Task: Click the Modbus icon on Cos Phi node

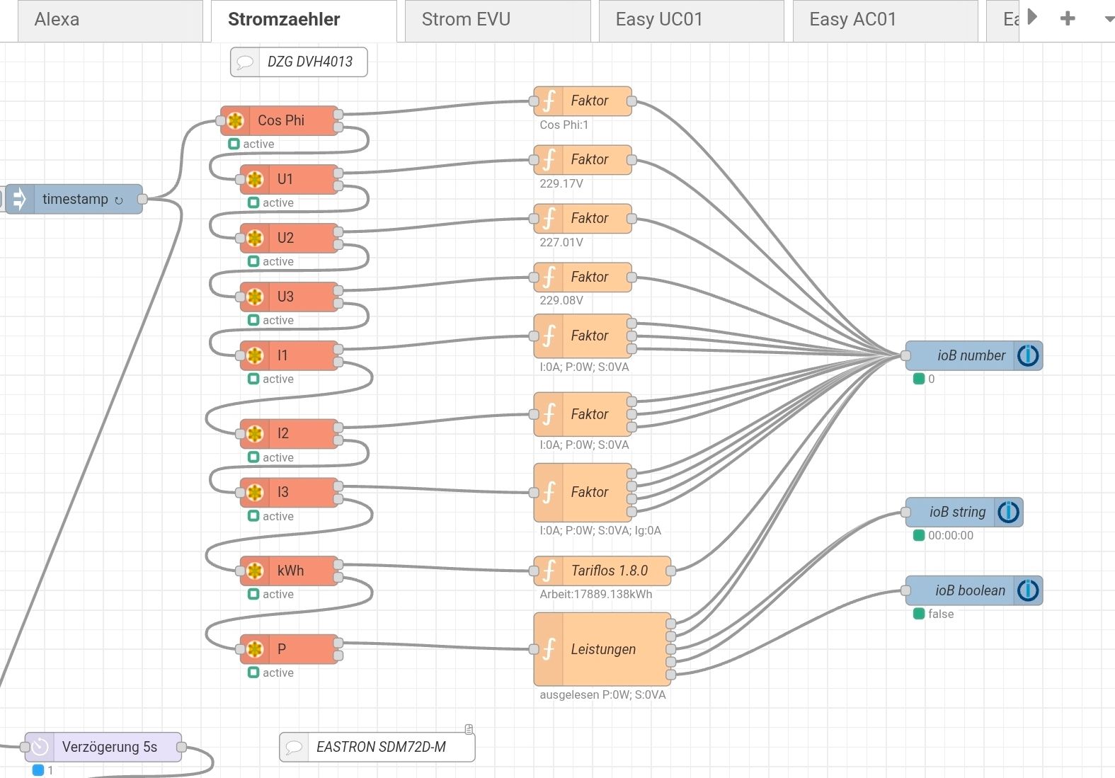Action: 236,121
